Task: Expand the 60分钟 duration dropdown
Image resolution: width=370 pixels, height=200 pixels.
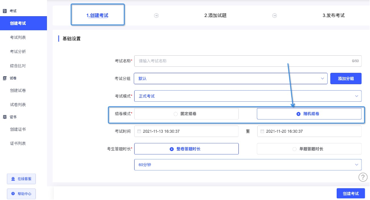Action: pos(248,165)
